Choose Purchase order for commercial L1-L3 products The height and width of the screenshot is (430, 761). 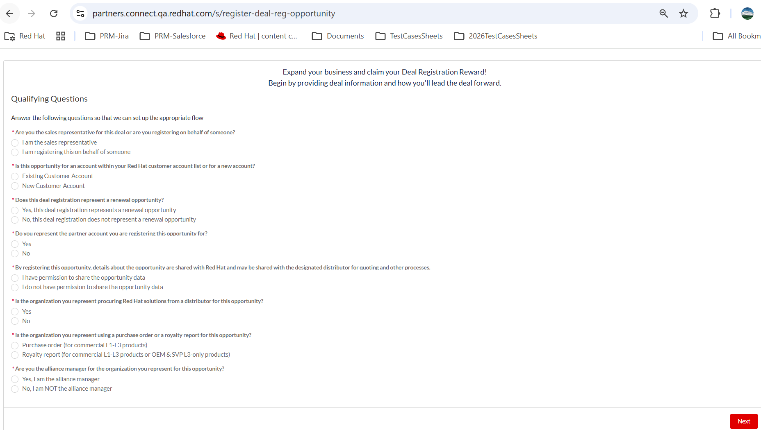pos(15,346)
